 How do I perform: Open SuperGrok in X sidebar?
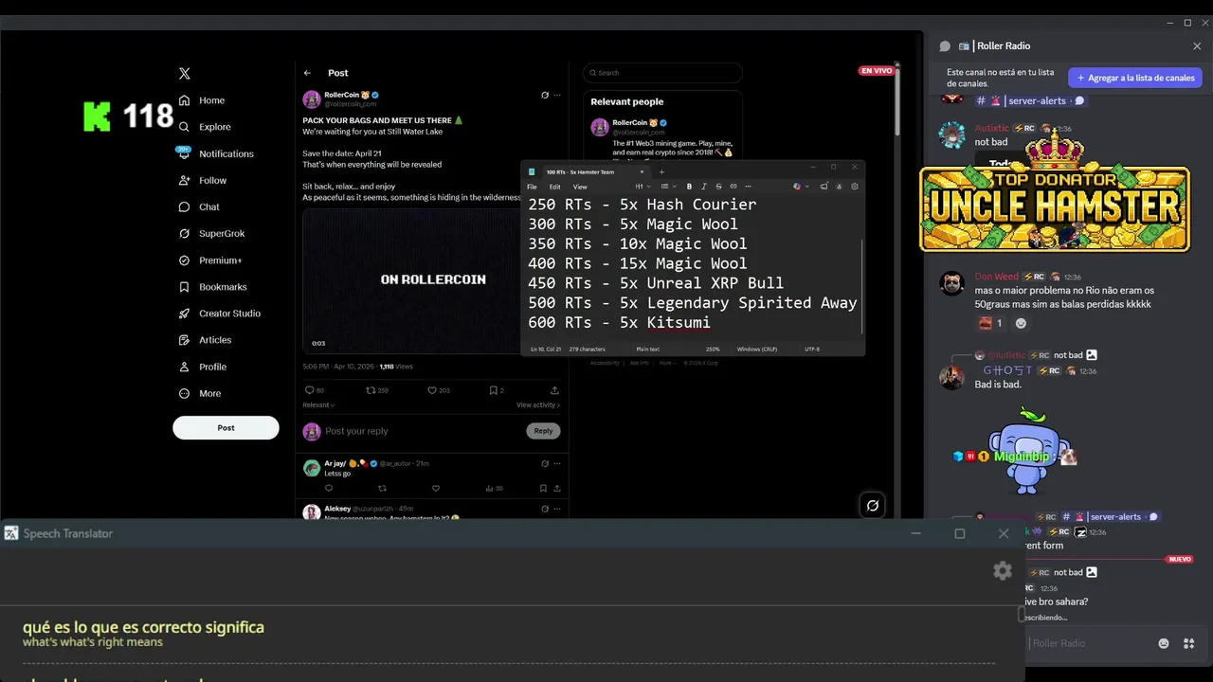211,233
